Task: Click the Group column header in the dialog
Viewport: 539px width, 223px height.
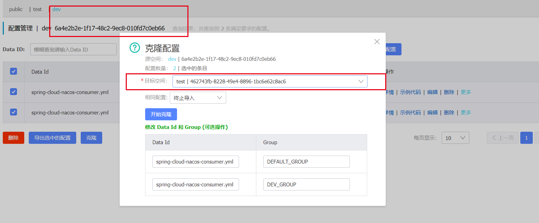Action: tap(270, 142)
